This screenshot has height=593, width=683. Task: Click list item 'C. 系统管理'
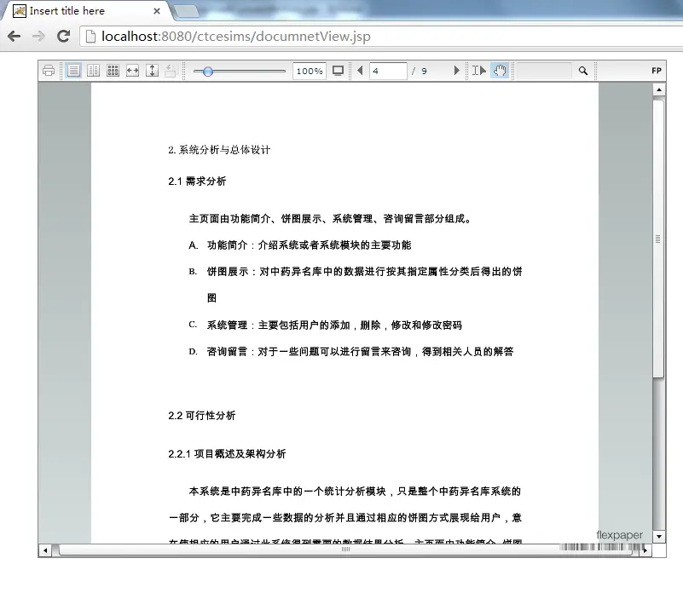tap(325, 325)
